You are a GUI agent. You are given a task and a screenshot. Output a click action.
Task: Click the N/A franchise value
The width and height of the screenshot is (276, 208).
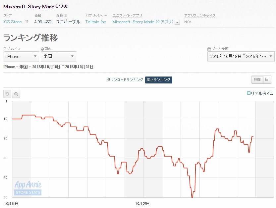click(x=188, y=22)
